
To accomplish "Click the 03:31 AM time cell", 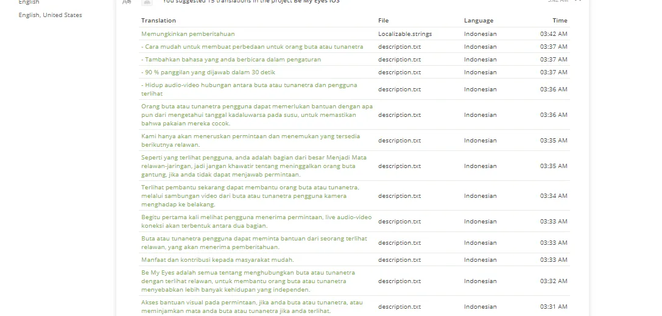I will click(554, 307).
